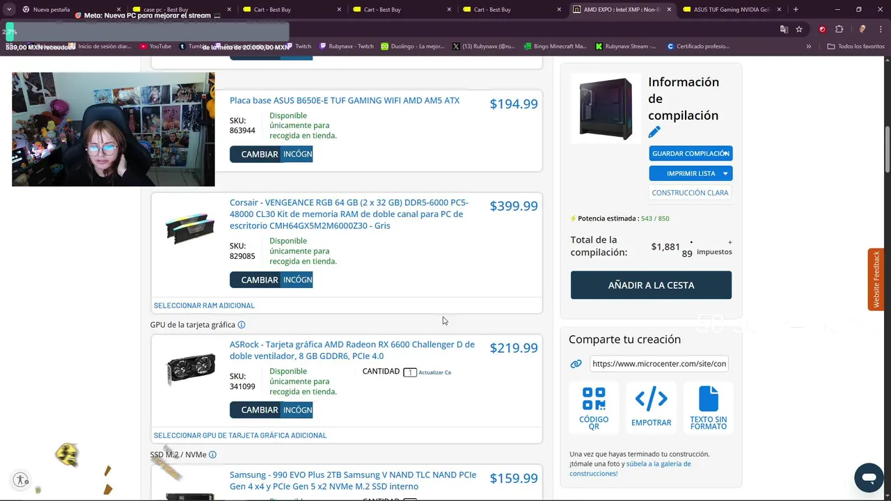Click Seleccionar RAM adicional
This screenshot has width=891, height=501.
(204, 305)
